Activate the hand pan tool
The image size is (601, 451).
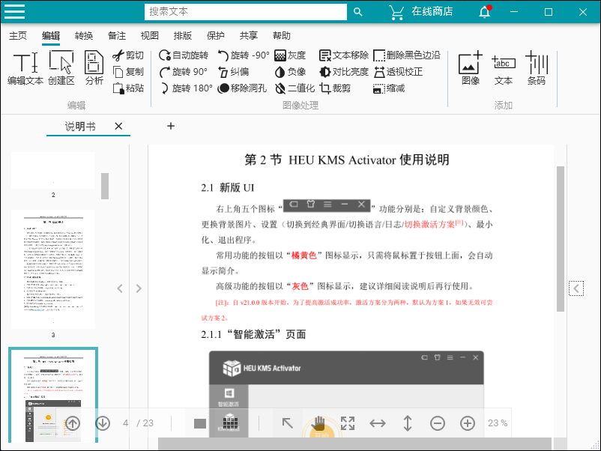coord(318,423)
